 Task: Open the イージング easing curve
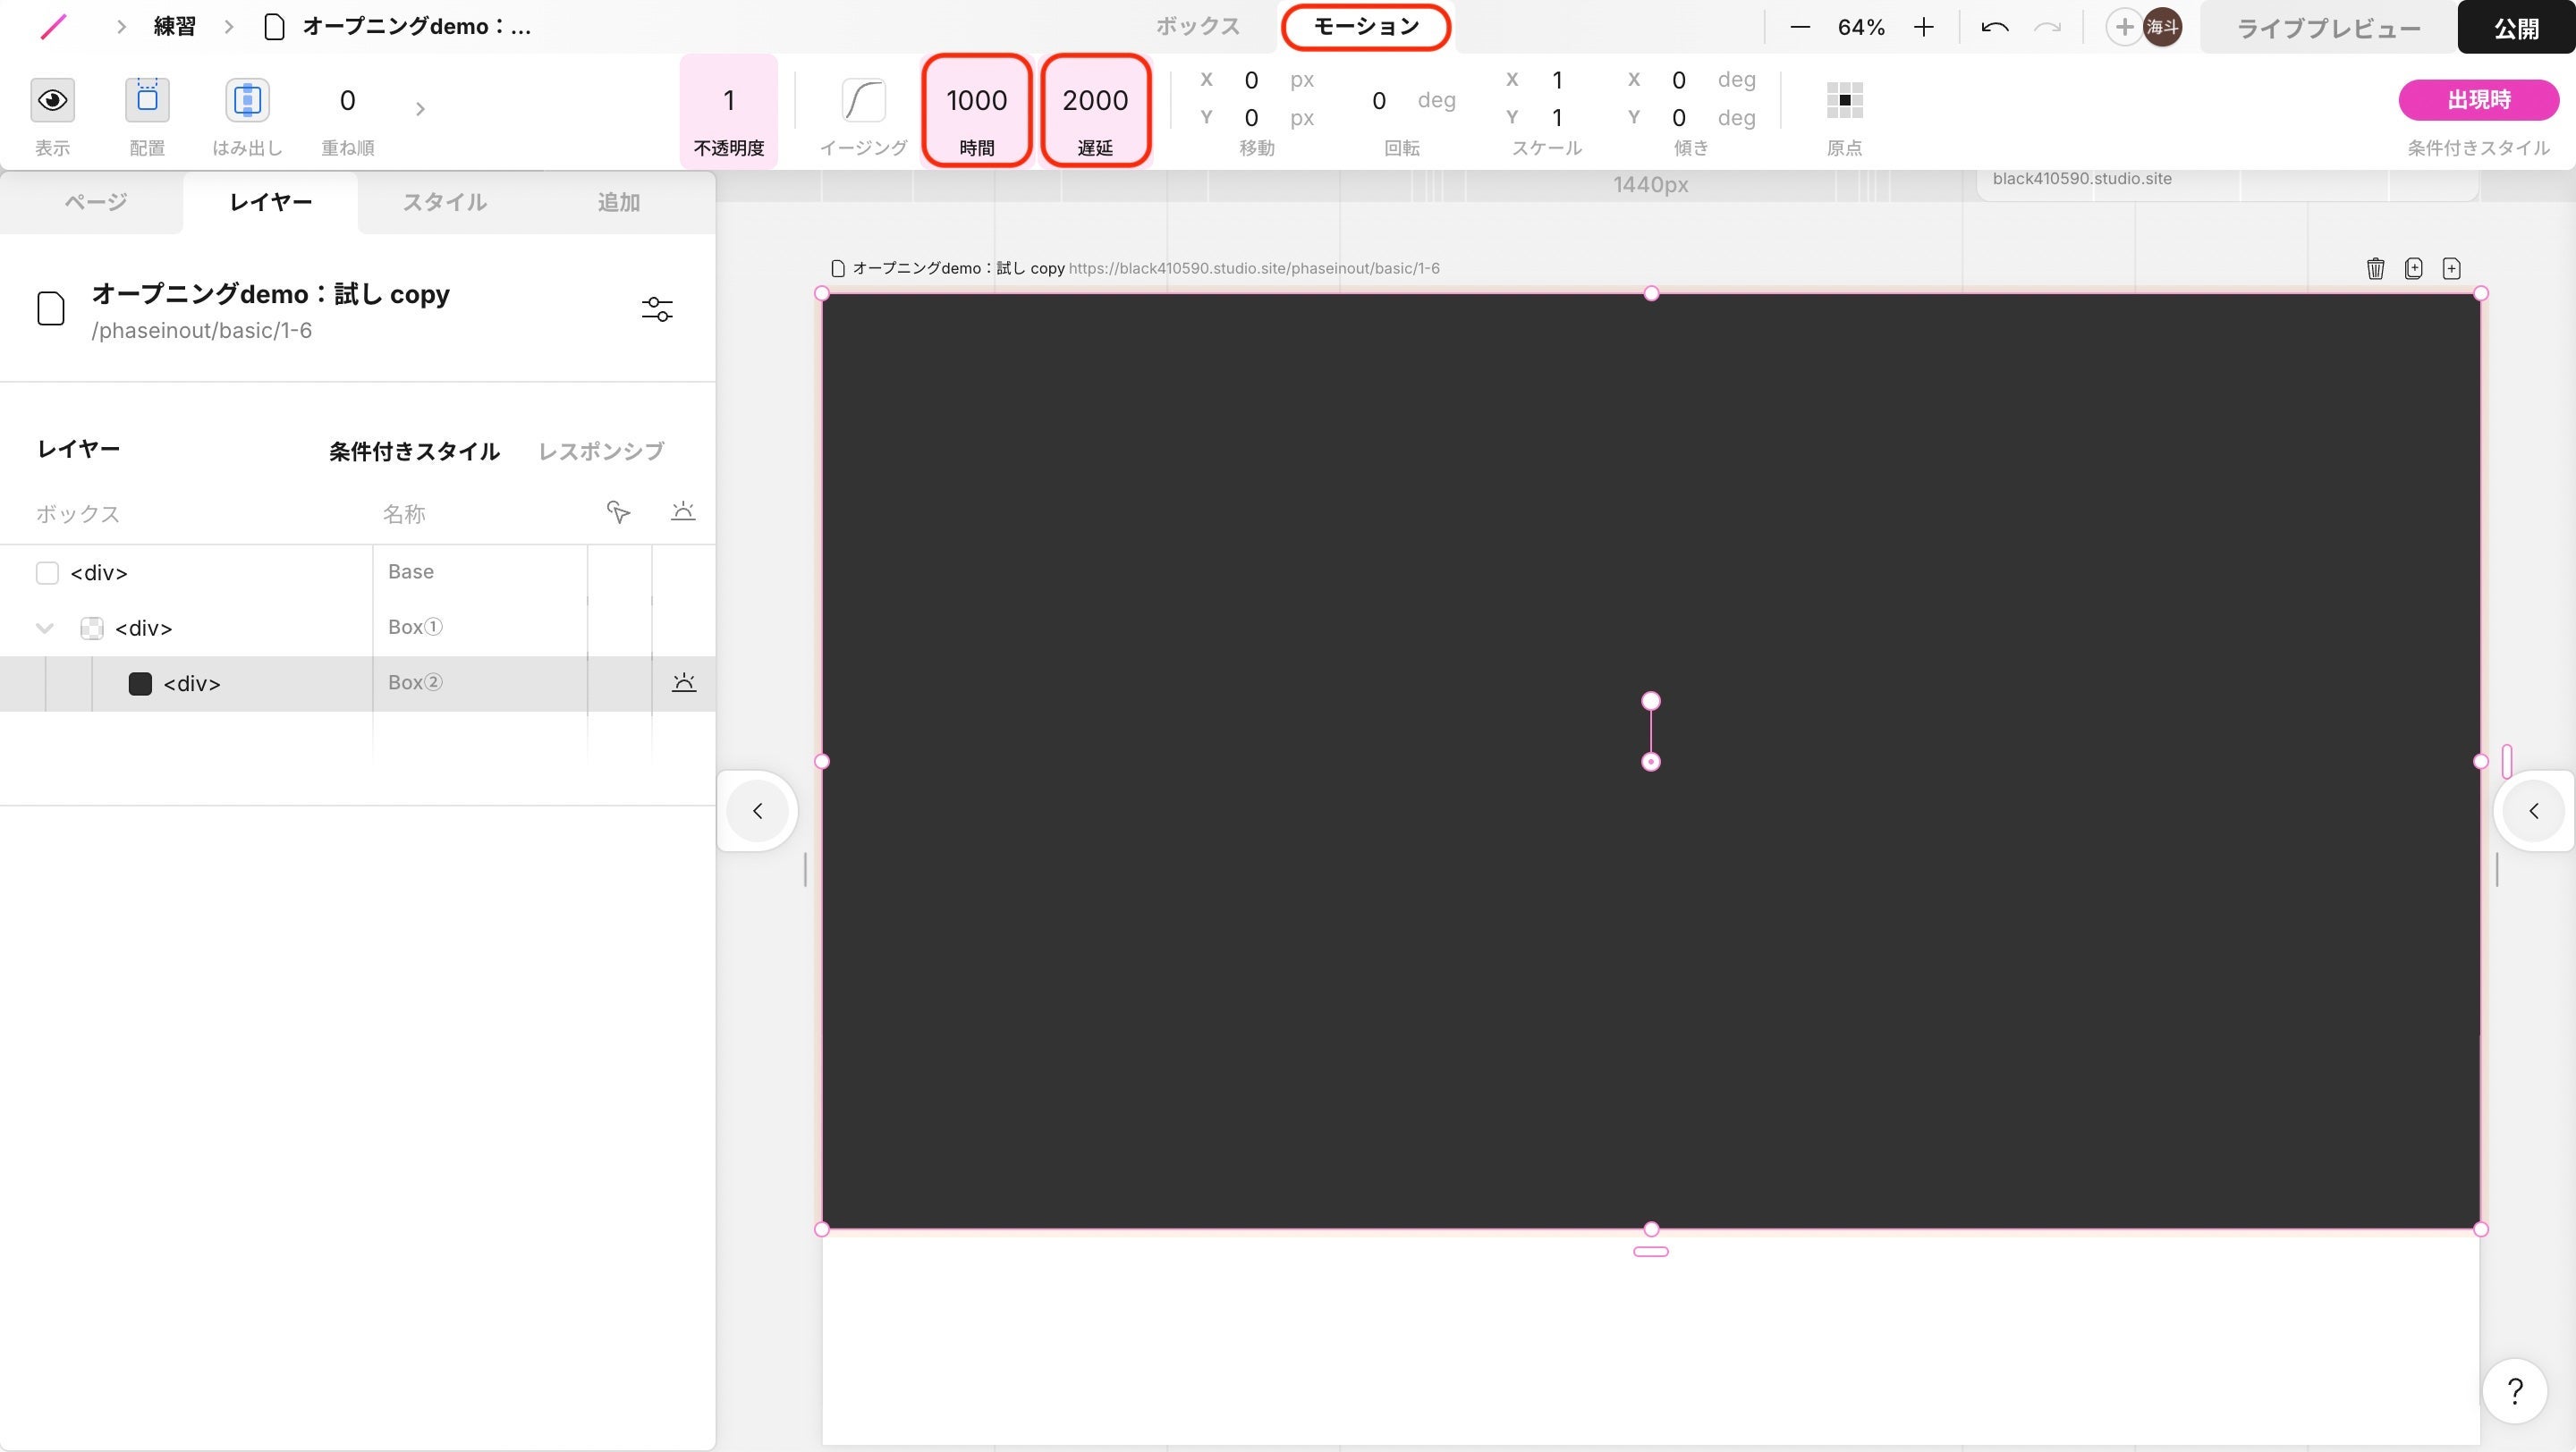coord(863,100)
